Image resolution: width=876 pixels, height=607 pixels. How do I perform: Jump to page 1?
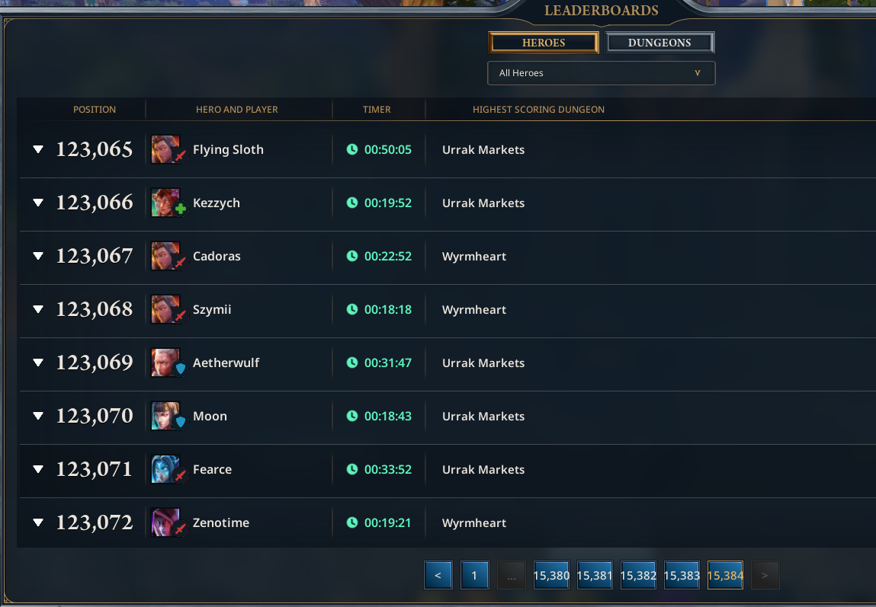tap(474, 575)
